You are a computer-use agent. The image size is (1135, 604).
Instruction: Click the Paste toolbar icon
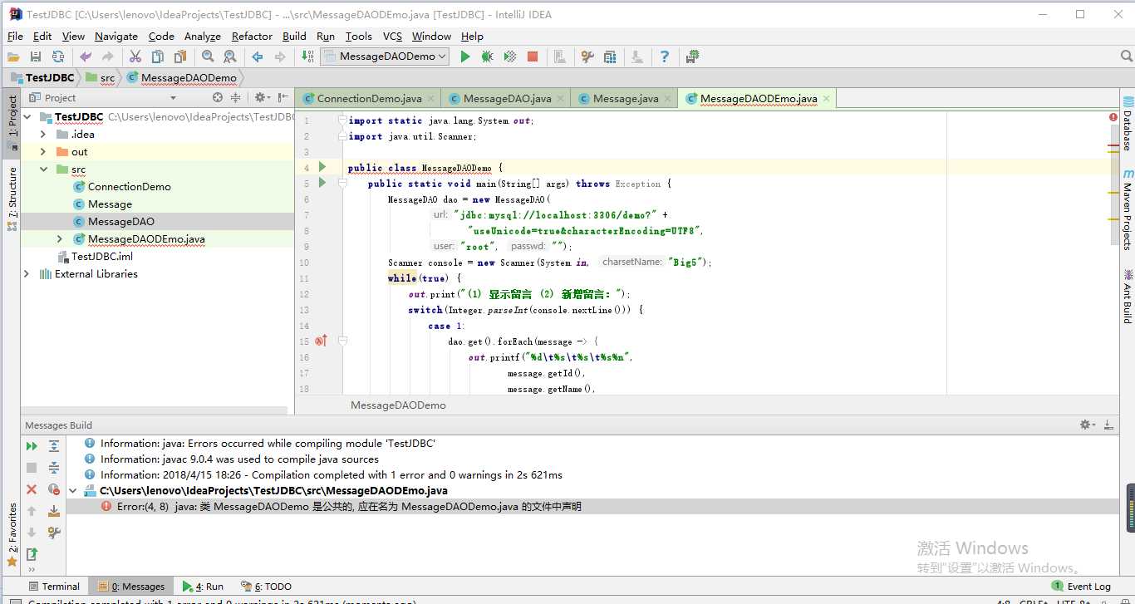pyautogui.click(x=180, y=56)
